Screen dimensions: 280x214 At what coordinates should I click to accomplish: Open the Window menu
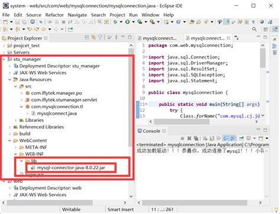click(x=151, y=15)
